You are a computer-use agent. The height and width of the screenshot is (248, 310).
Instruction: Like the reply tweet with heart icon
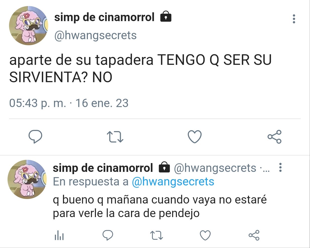(205, 235)
